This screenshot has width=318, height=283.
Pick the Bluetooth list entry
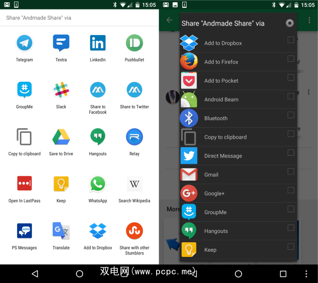click(x=238, y=118)
